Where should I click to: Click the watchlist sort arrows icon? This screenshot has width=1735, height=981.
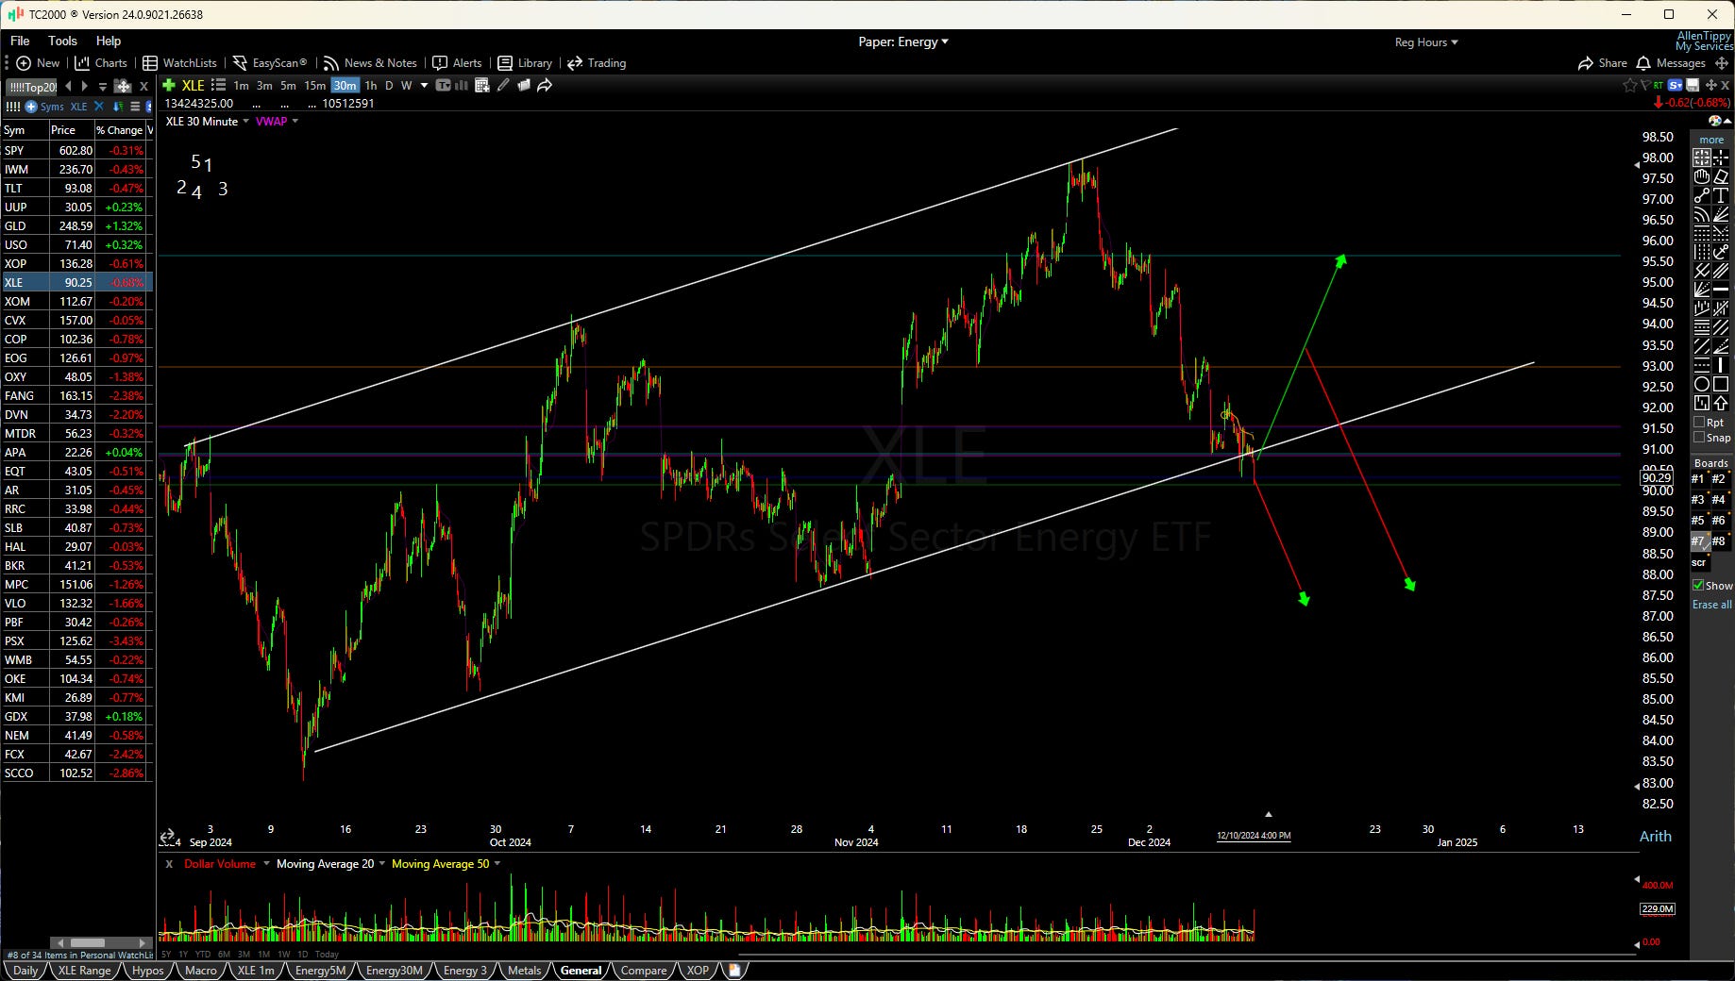(118, 107)
